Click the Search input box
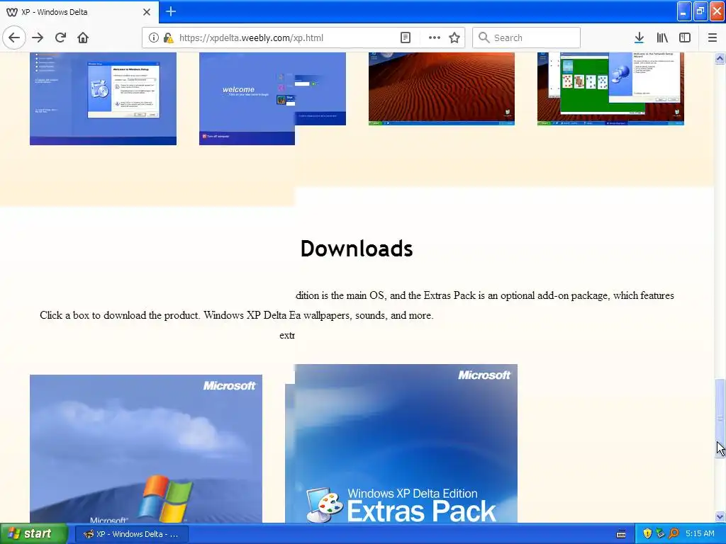Image resolution: width=726 pixels, height=544 pixels. tap(527, 38)
